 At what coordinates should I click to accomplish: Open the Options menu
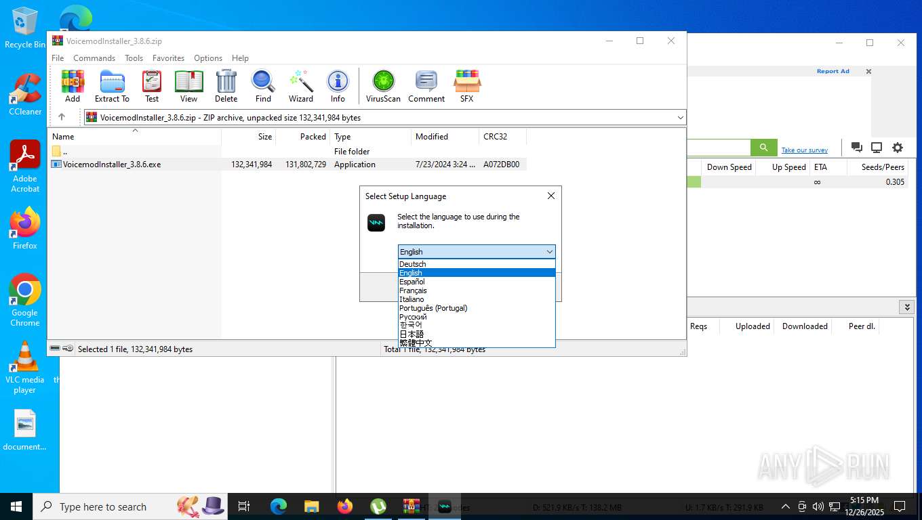(x=208, y=58)
